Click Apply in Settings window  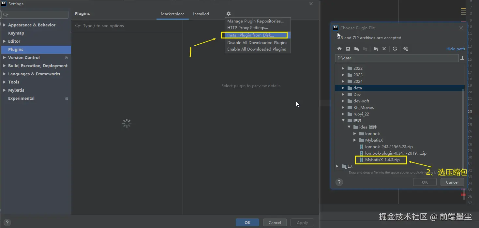click(x=302, y=223)
